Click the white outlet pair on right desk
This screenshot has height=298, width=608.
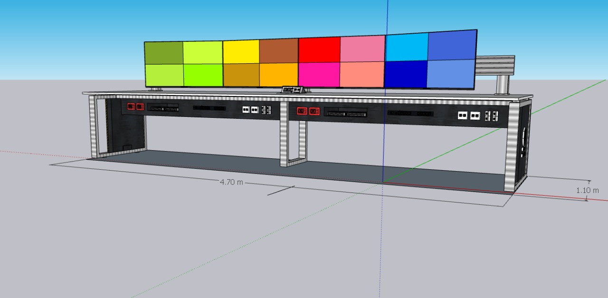(x=467, y=115)
